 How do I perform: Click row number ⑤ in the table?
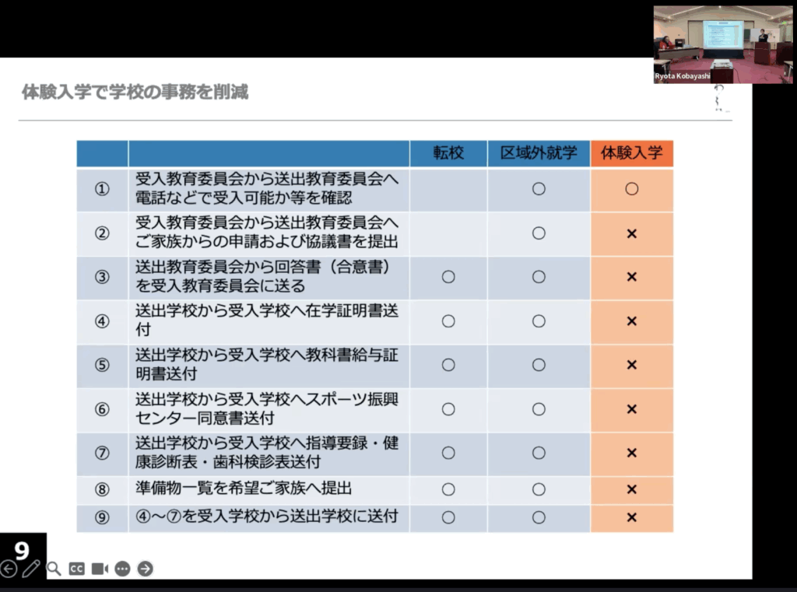pyautogui.click(x=102, y=366)
